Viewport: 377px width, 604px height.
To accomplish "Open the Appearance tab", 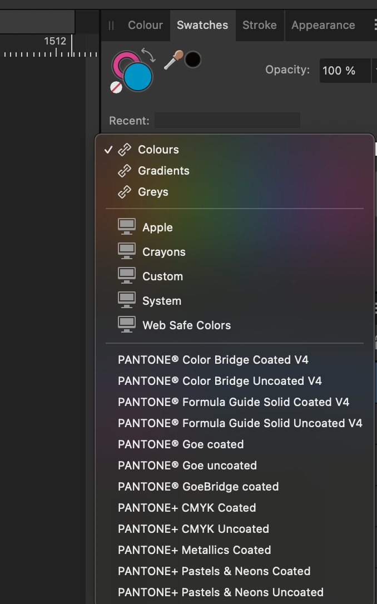I will click(323, 25).
